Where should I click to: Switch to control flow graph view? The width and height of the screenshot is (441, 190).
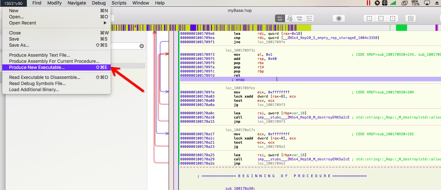290,18
